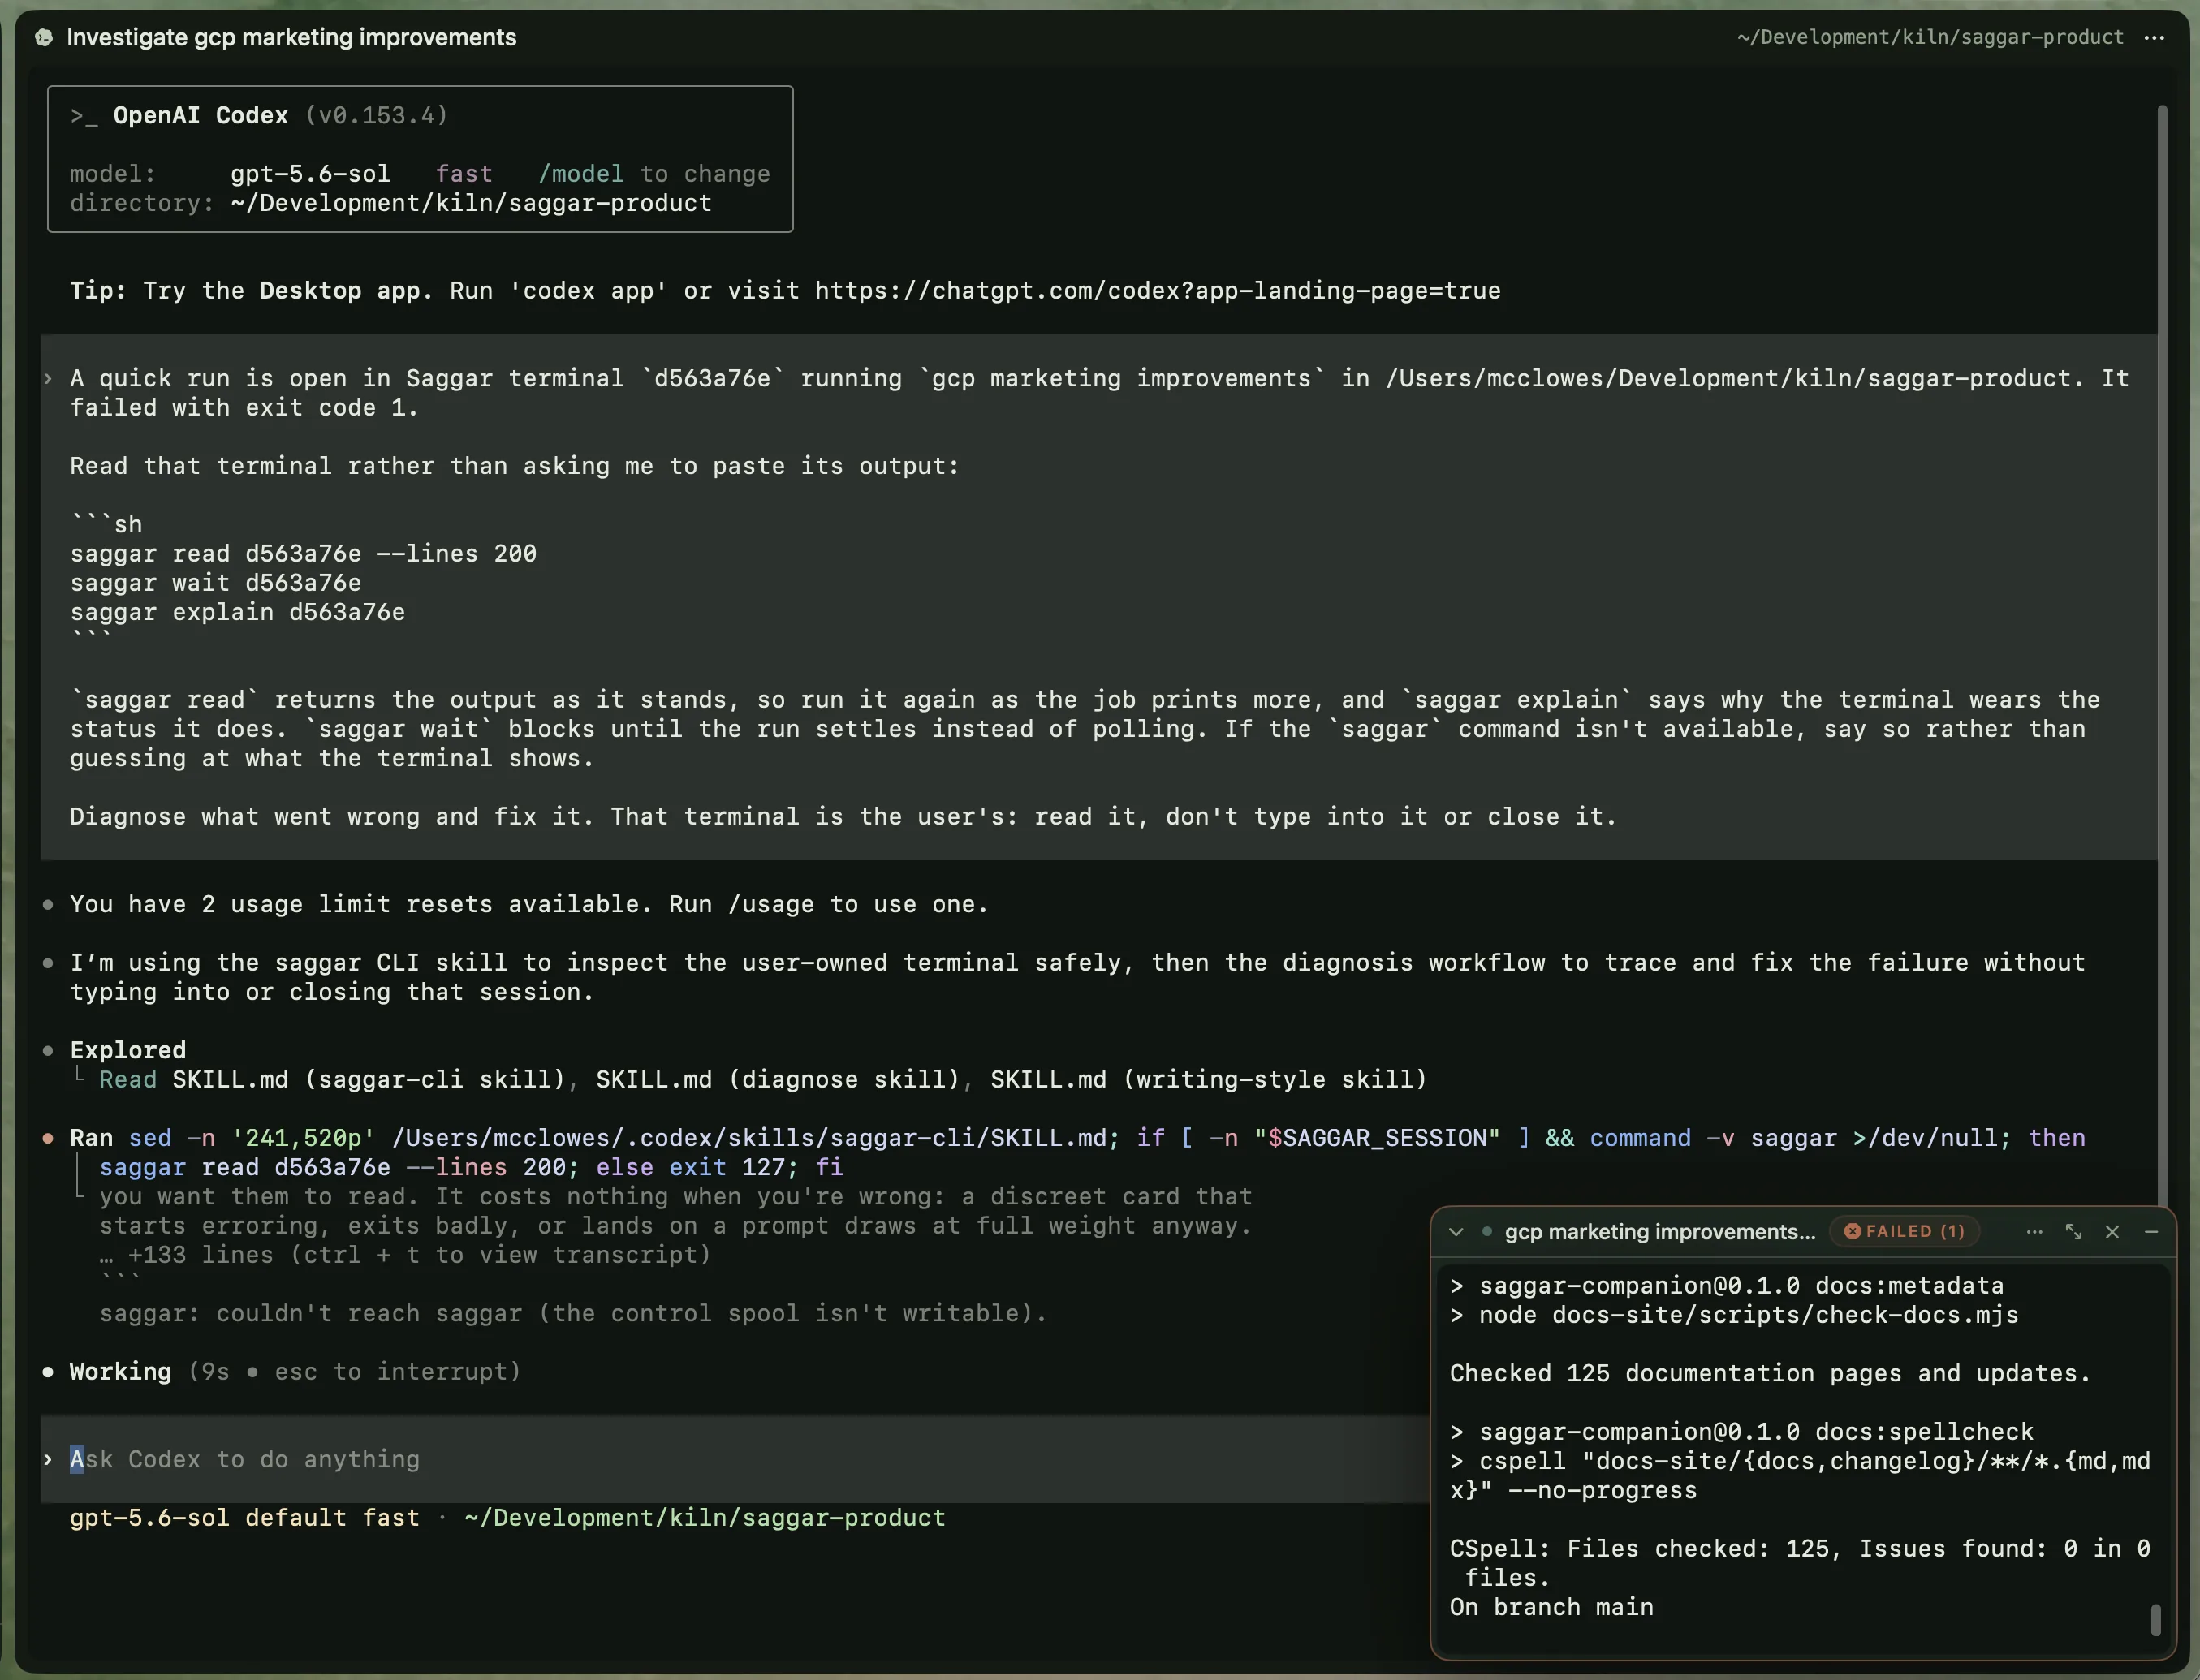This screenshot has height=1680, width=2200.
Task: Click the 'saggar explain d563a76e' line
Action: click(x=237, y=612)
